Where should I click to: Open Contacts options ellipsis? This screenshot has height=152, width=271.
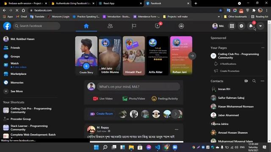pos(263,81)
